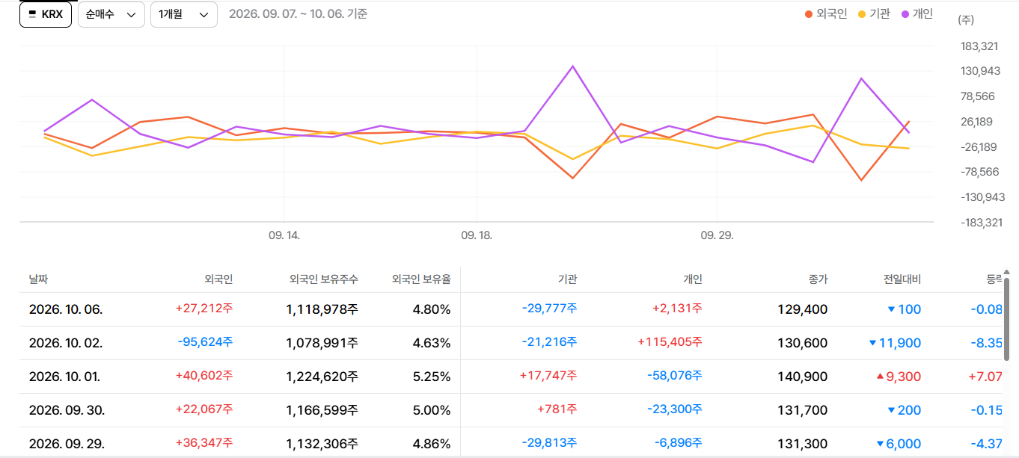Open the 순매수 dropdown

click(111, 14)
